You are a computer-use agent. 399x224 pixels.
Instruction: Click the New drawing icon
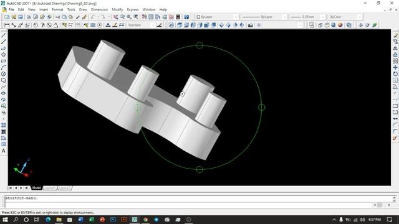point(7,17)
